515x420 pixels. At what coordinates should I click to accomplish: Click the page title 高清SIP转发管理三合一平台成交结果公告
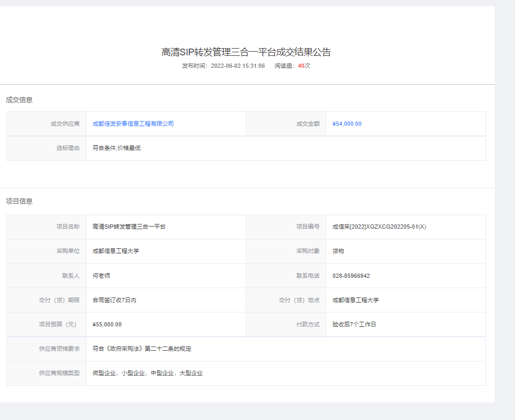(x=246, y=52)
